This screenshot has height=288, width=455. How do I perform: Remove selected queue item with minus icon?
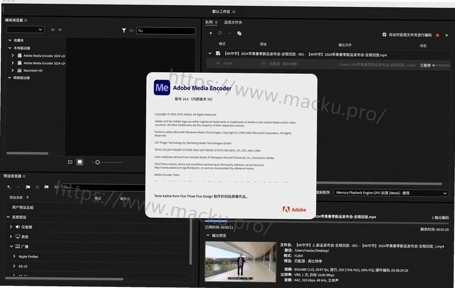point(230,34)
